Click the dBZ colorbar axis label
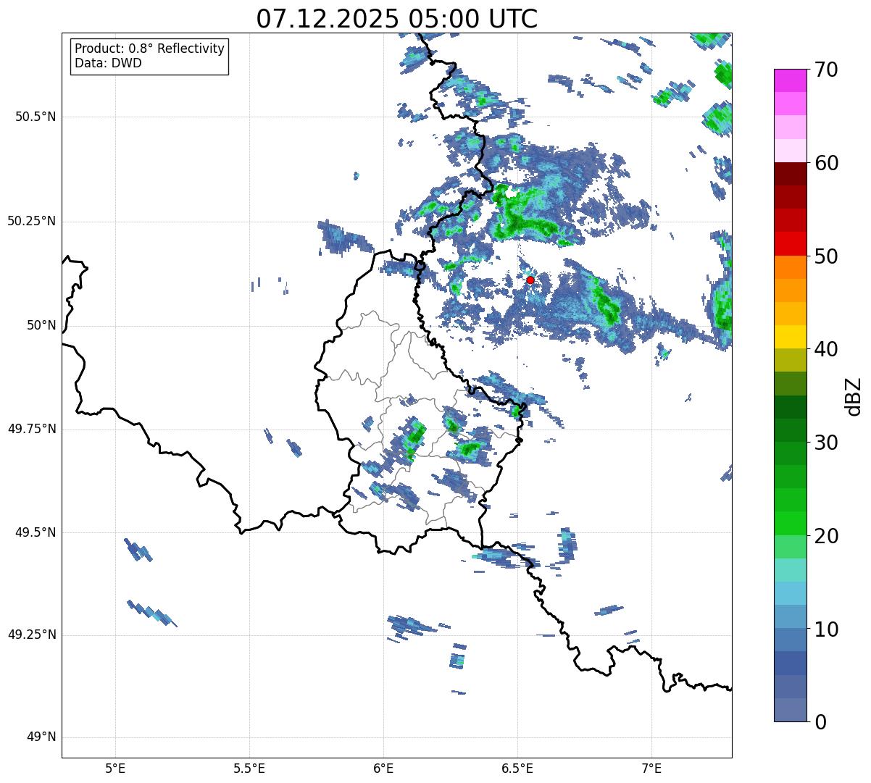The image size is (871, 783). coord(854,395)
